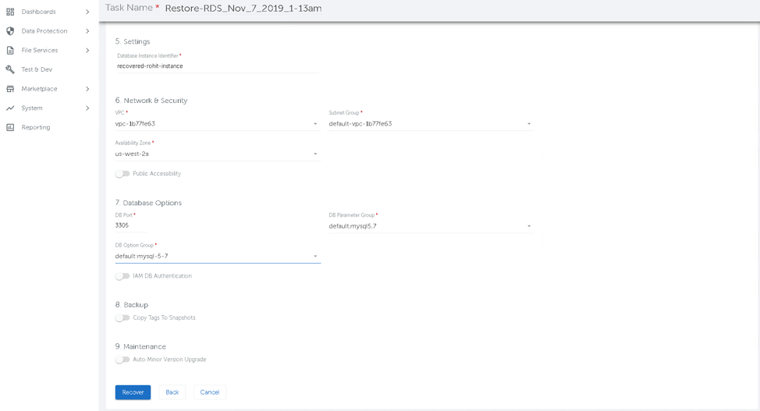Click the Marketplace storefront icon
Screen dimensions: 760x411
click(x=10, y=89)
